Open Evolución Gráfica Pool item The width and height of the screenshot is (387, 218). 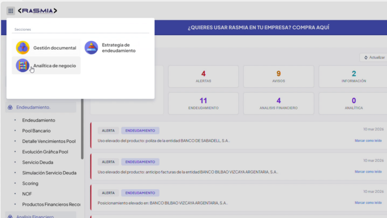coord(45,152)
